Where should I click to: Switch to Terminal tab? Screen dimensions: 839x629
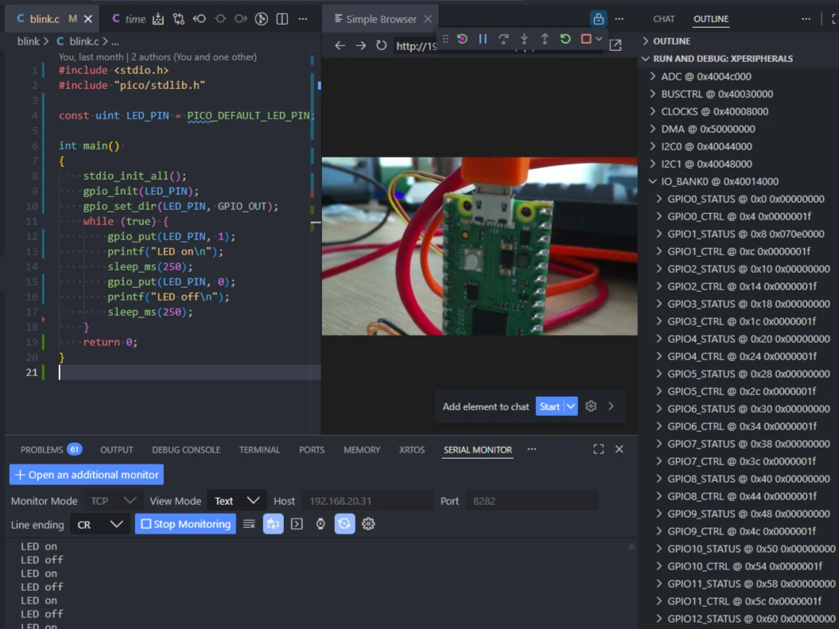point(259,450)
